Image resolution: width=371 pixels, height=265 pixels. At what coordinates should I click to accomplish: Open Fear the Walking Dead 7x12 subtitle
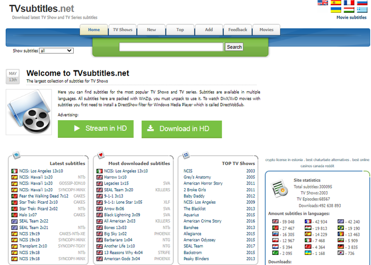44,196
